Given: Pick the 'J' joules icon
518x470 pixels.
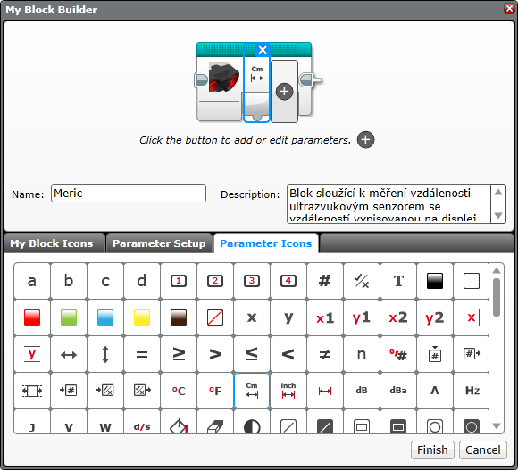Looking at the screenshot, I should pos(32,422).
